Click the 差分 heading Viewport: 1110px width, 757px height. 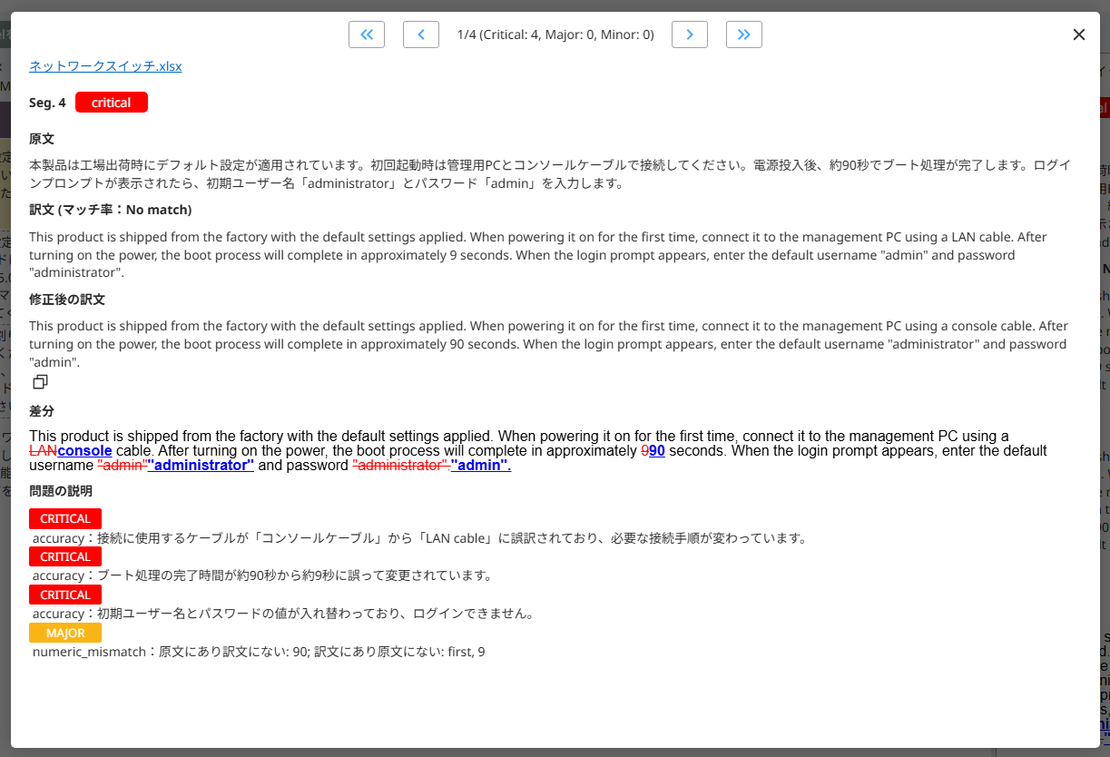(x=42, y=411)
